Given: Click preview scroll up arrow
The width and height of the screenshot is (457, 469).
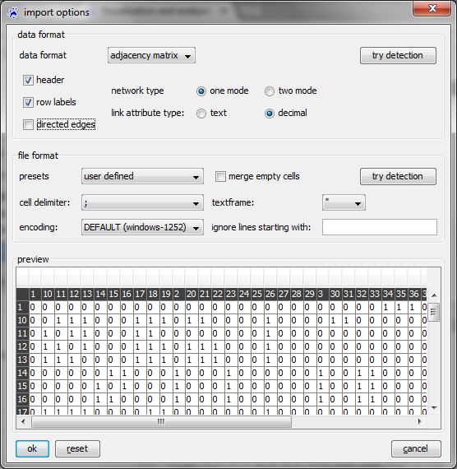Looking at the screenshot, I should (x=434, y=295).
